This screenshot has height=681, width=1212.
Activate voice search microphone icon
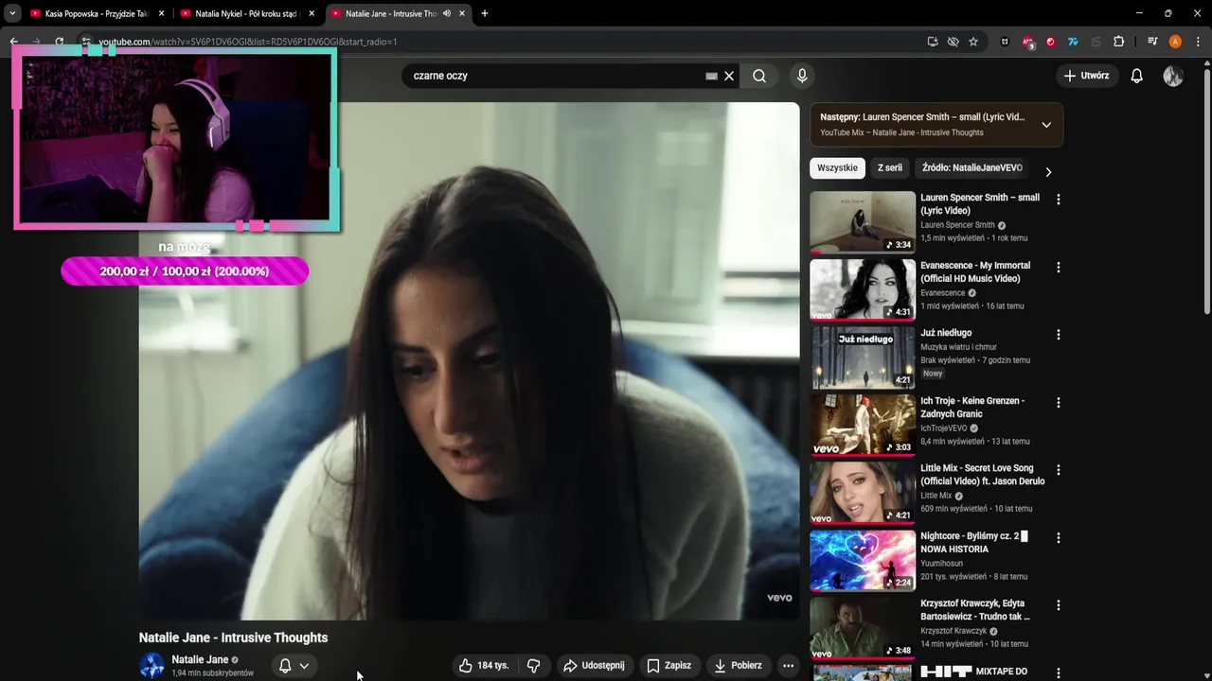pos(802,76)
